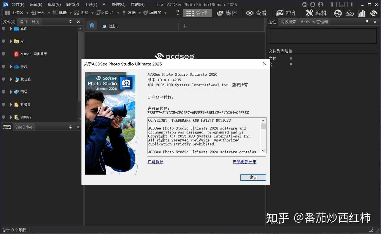Switch to the 日历 calendar tab

point(35,22)
